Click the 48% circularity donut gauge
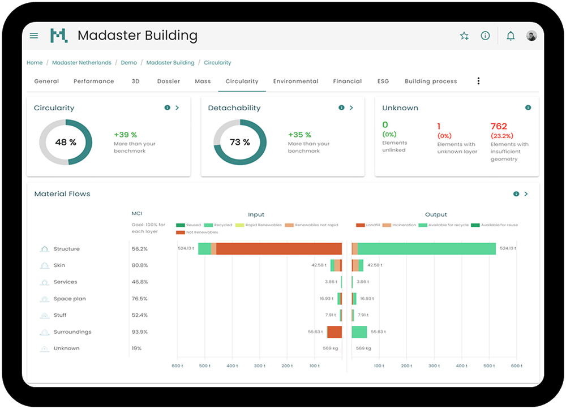Screen dimensions: 566x409 pos(65,143)
